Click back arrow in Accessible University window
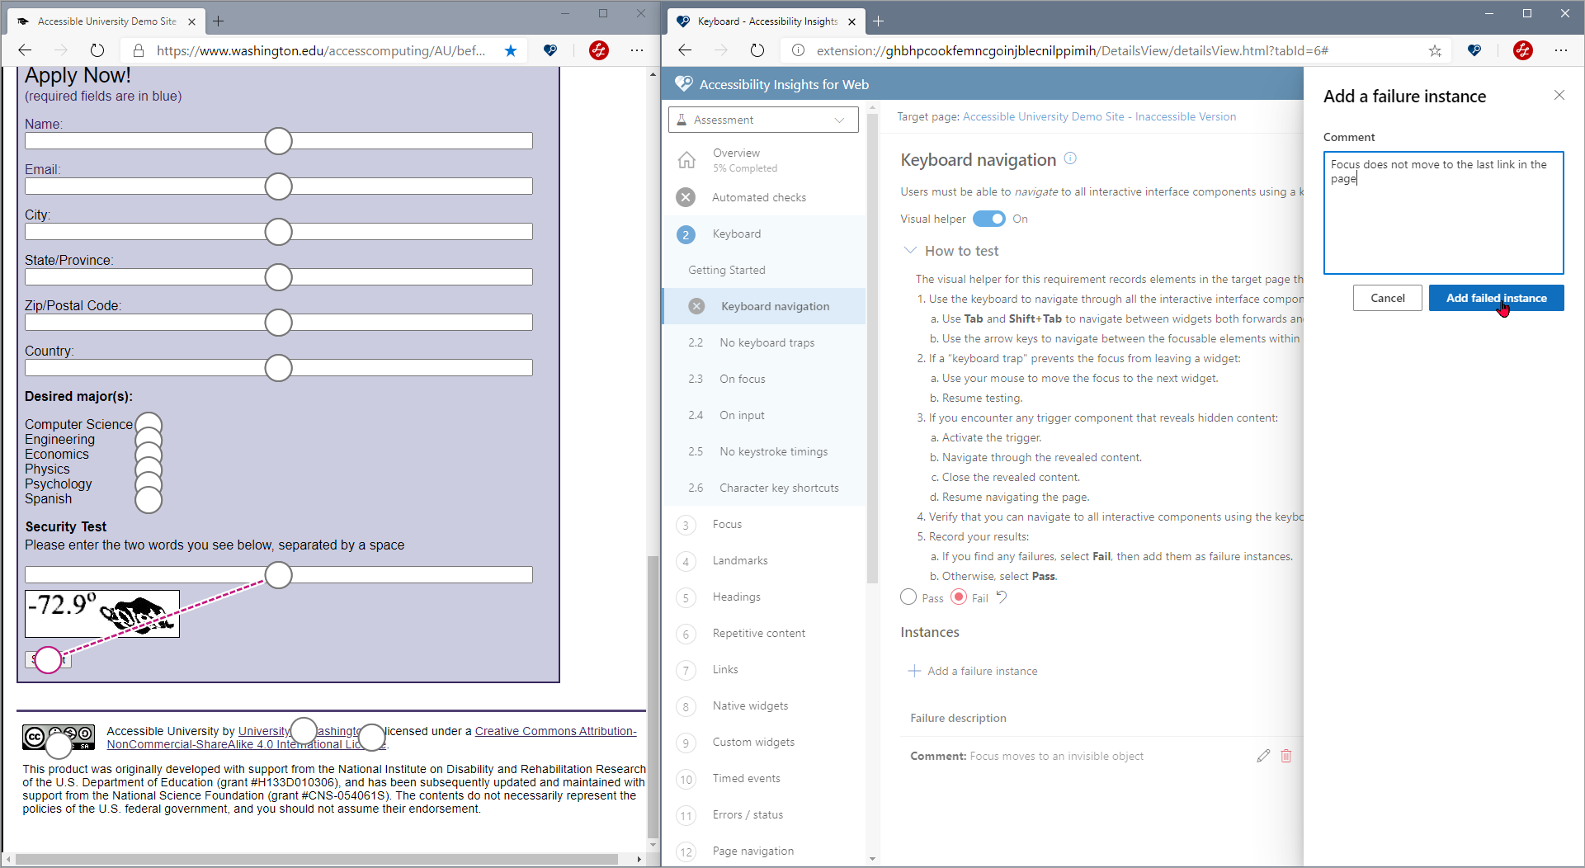The height and width of the screenshot is (868, 1585). (x=25, y=50)
